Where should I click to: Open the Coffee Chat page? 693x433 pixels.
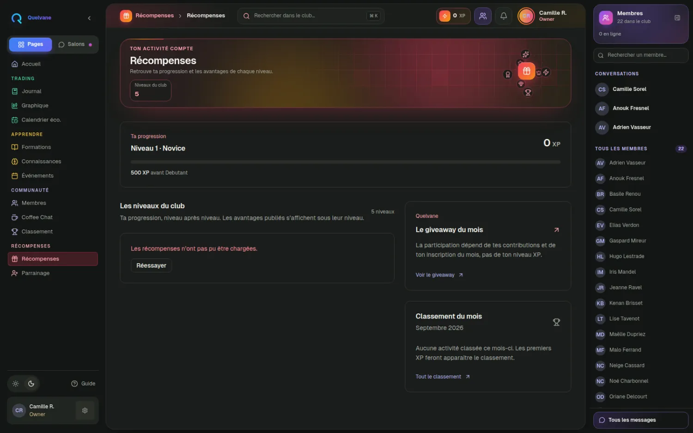tap(53, 217)
